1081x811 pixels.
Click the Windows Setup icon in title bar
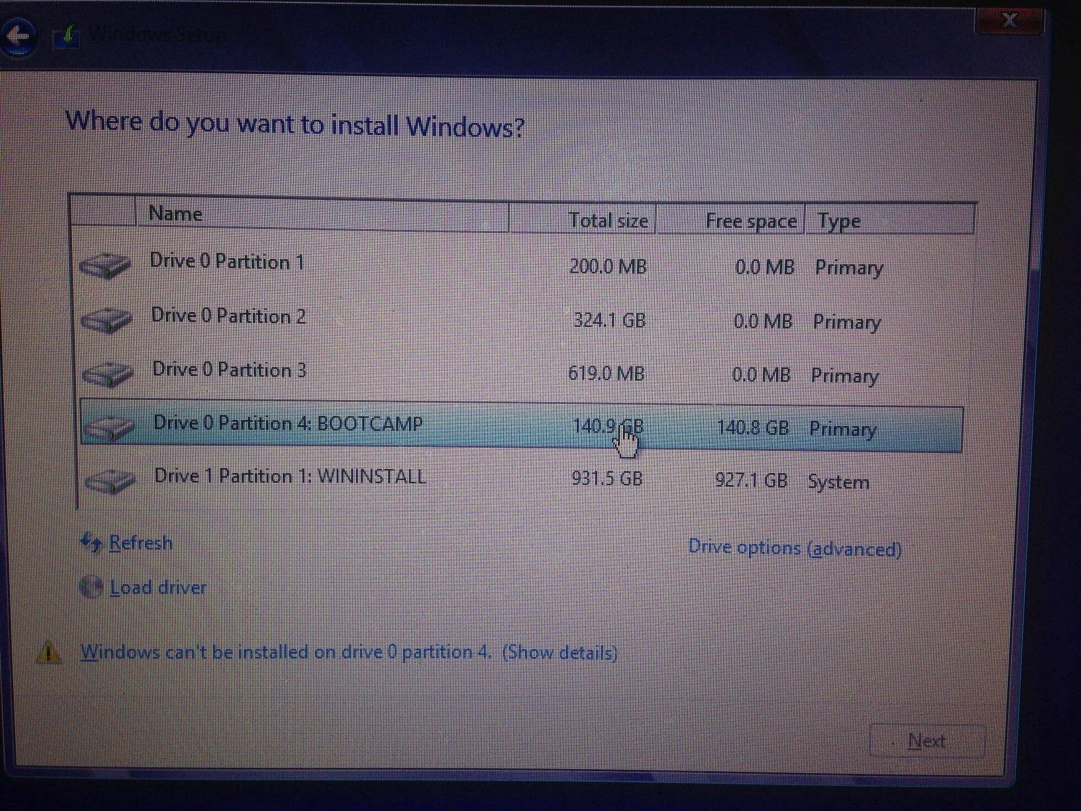click(x=66, y=36)
